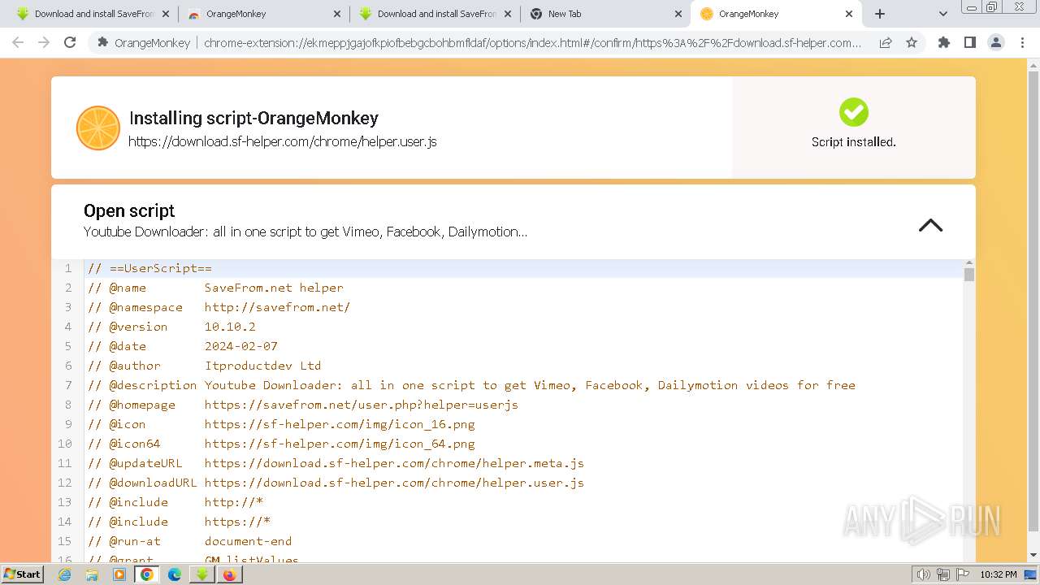Share this page via share icon
Viewport: 1040px width, 585px height.
[886, 42]
